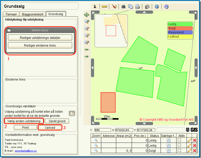The height and width of the screenshot is (158, 201).
Task: Click the Y coordinate field
Action: [146, 130]
